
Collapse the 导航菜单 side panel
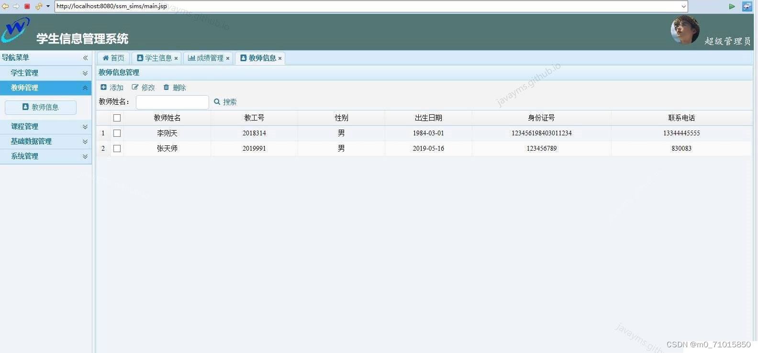(x=85, y=58)
